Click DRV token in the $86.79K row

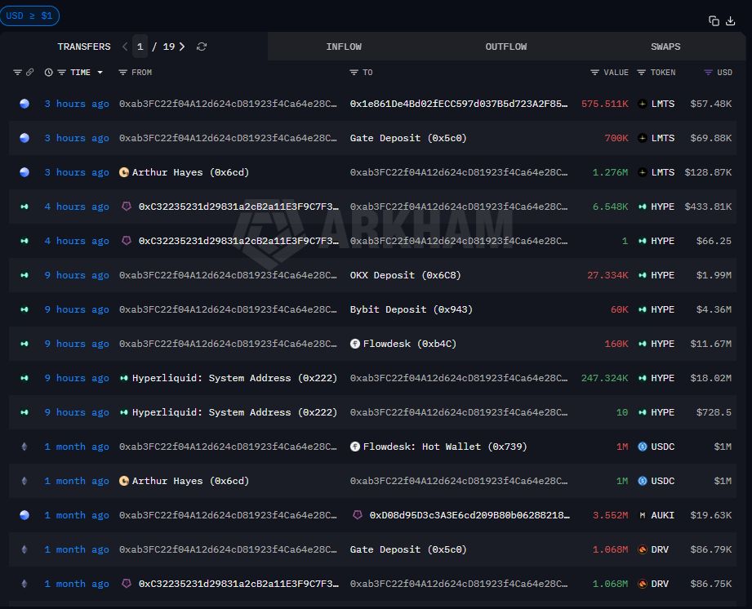(x=660, y=549)
